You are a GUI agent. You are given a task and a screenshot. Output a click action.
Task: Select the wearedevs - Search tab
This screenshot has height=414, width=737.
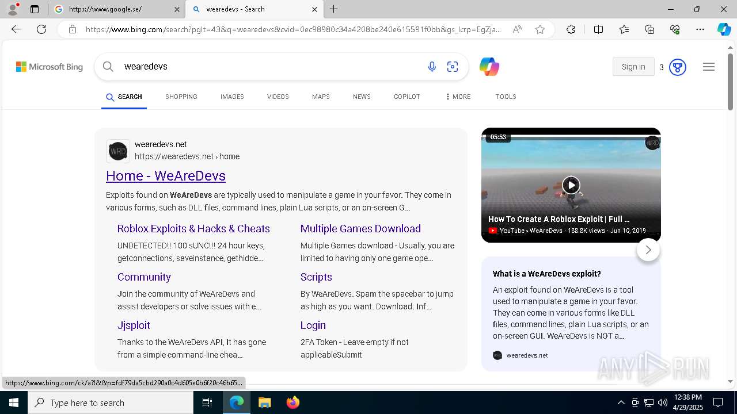click(254, 9)
